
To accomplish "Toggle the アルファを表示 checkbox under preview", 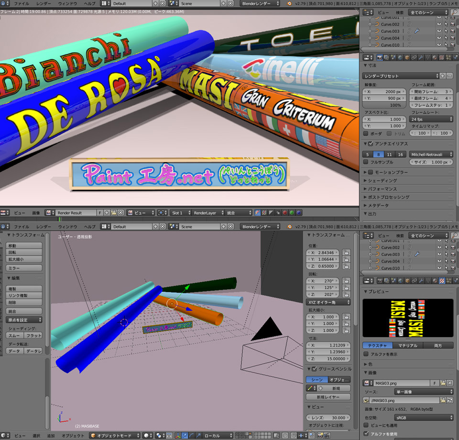I will [366, 354].
